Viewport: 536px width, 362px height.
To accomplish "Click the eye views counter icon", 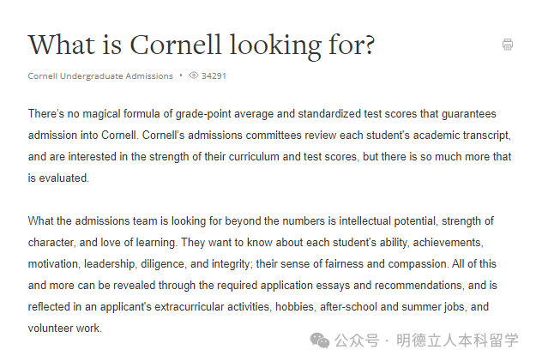I will click(x=194, y=75).
